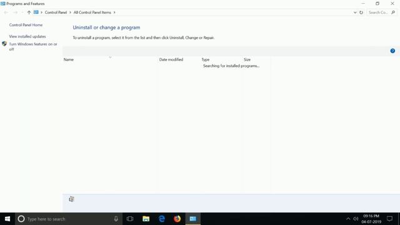Click the Cortana circle icon

pos(21,219)
